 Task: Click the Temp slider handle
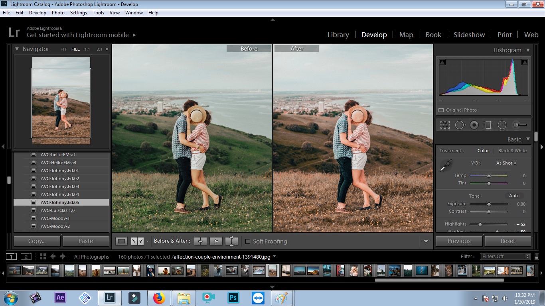[x=489, y=176]
